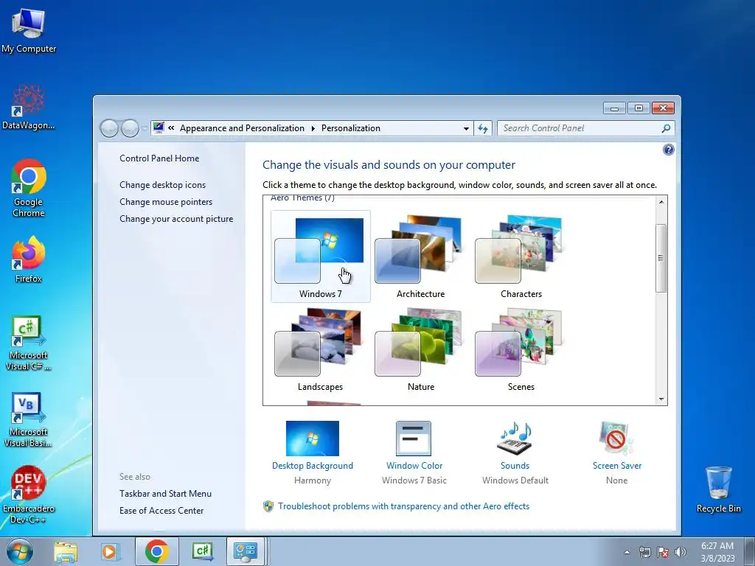Click the Help question mark icon
Image resolution: width=755 pixels, height=566 pixels.
coord(668,150)
